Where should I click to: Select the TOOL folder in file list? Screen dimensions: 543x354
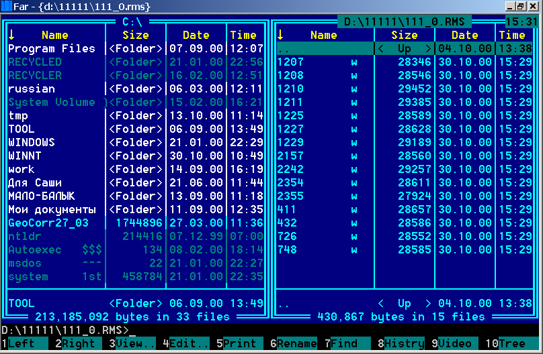click(135, 129)
